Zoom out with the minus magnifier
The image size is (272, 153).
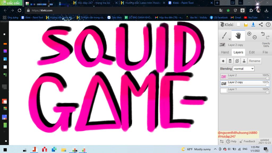pos(255,37)
